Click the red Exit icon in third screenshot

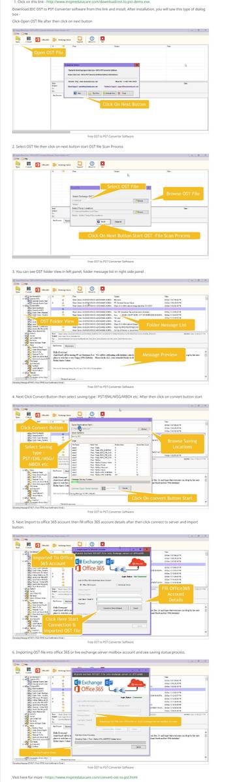tap(102, 289)
